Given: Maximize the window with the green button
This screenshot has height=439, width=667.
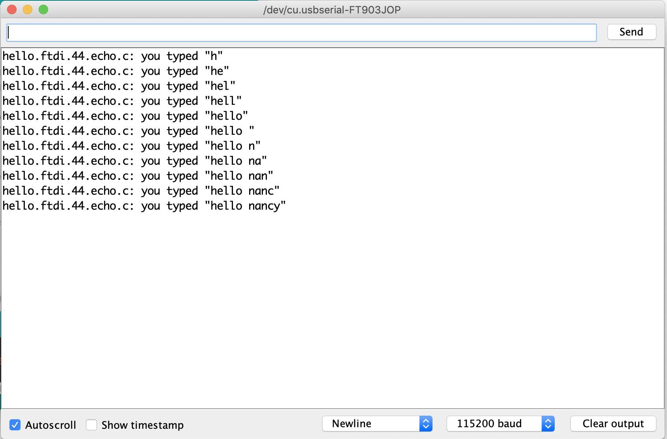Looking at the screenshot, I should (x=43, y=9).
